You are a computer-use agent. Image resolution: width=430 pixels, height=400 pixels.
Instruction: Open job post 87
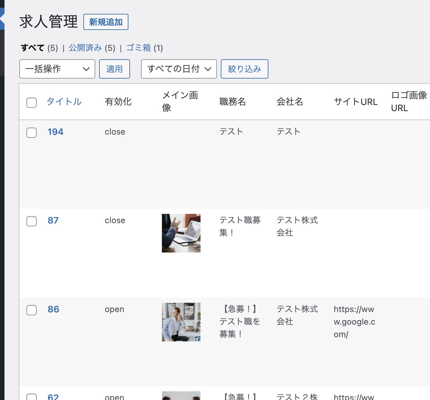pyautogui.click(x=53, y=221)
